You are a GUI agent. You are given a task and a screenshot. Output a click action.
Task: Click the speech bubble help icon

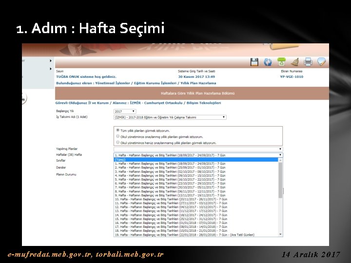(321, 62)
